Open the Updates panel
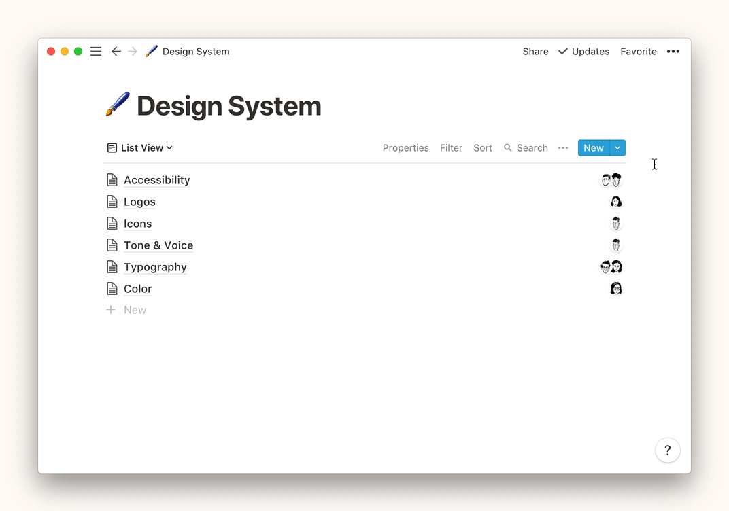The width and height of the screenshot is (729, 511). (x=583, y=52)
